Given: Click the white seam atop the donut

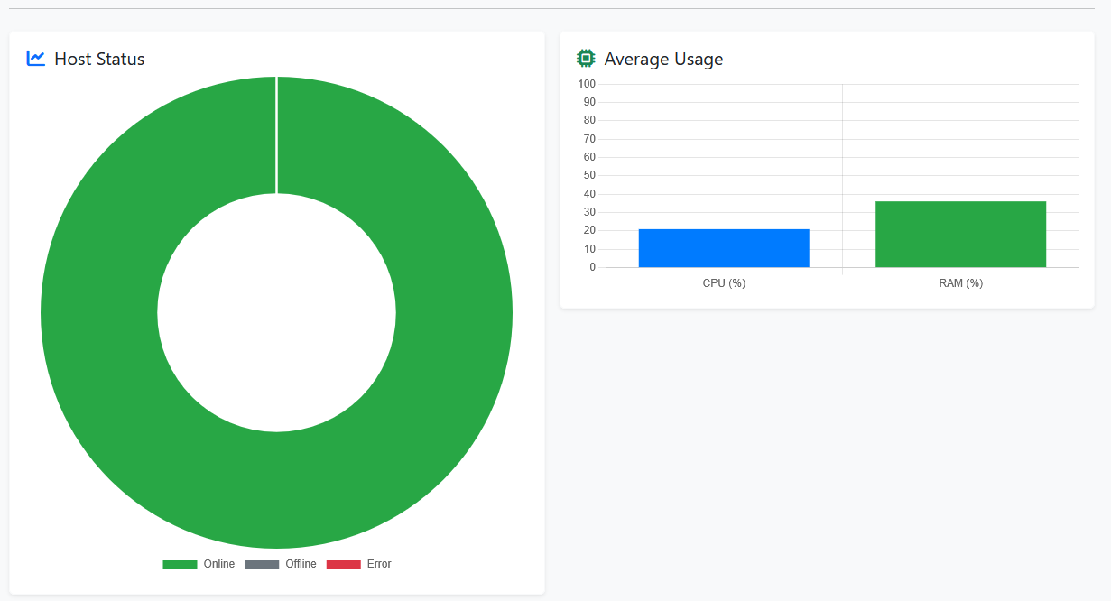Looking at the screenshot, I should pos(277,135).
